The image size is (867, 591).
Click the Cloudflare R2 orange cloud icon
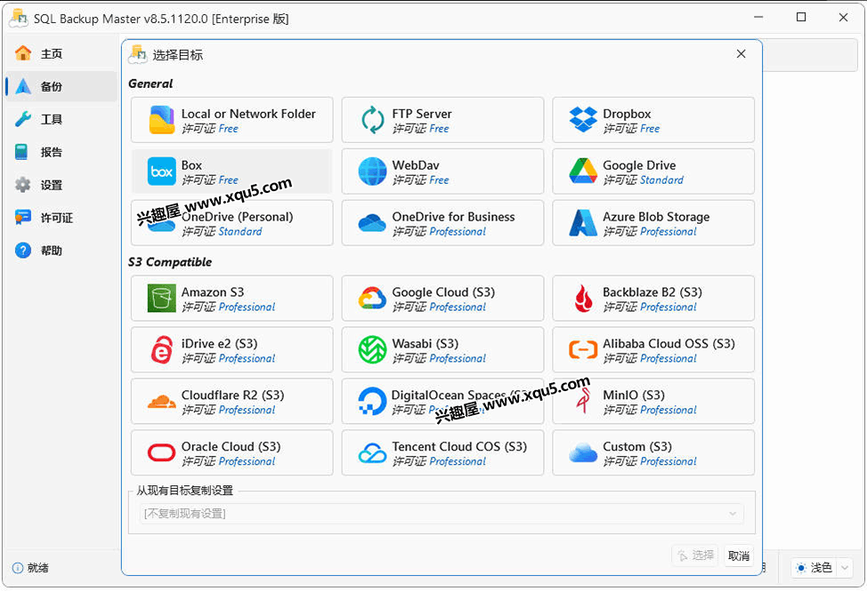click(161, 402)
